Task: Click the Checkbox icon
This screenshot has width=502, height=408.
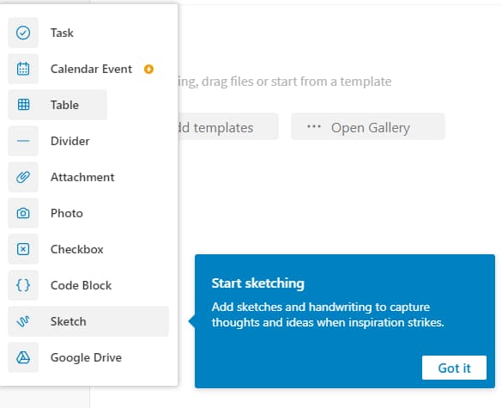Action: coord(23,249)
